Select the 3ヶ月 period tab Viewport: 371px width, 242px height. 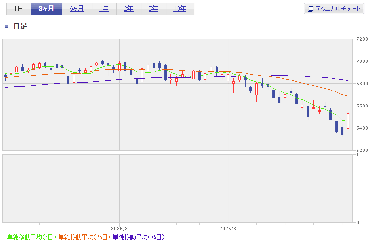point(46,9)
